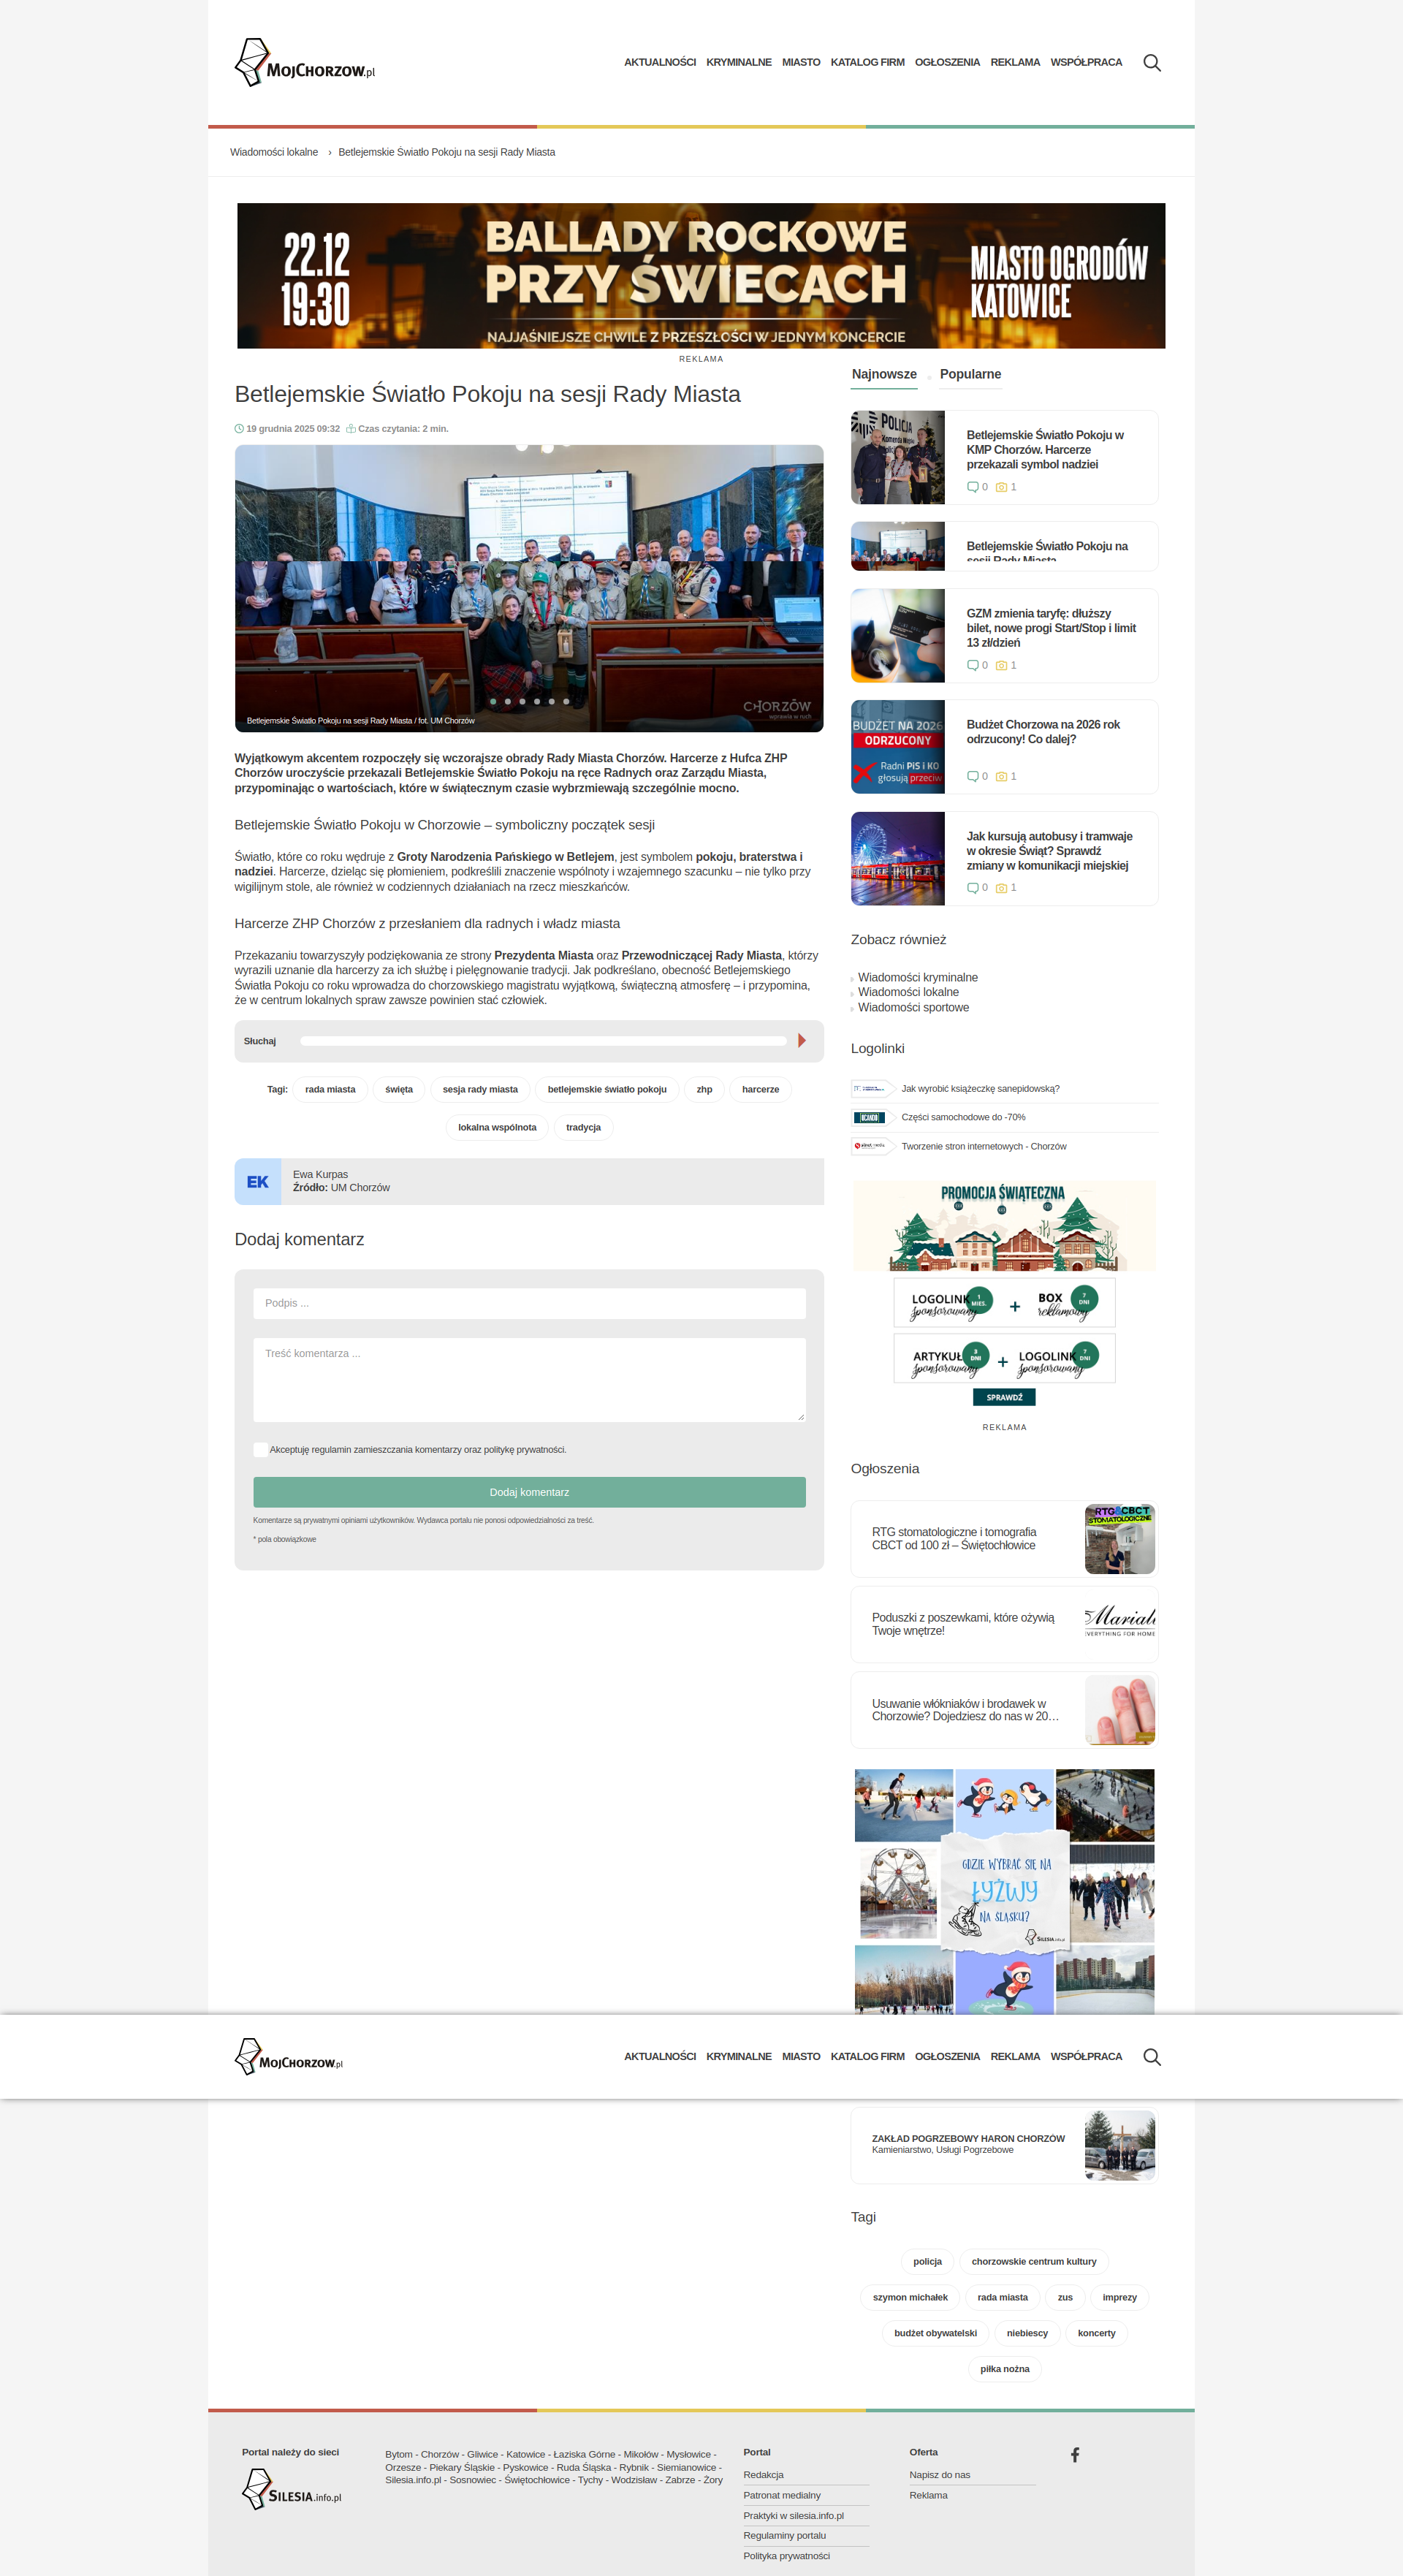The height and width of the screenshot is (2576, 1403).
Task: Click the search icon in sticky lower header
Action: (x=1151, y=2057)
